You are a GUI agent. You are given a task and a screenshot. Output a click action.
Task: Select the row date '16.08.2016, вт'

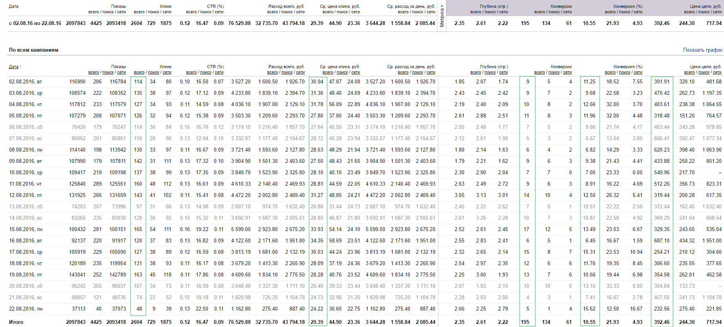(x=25, y=241)
